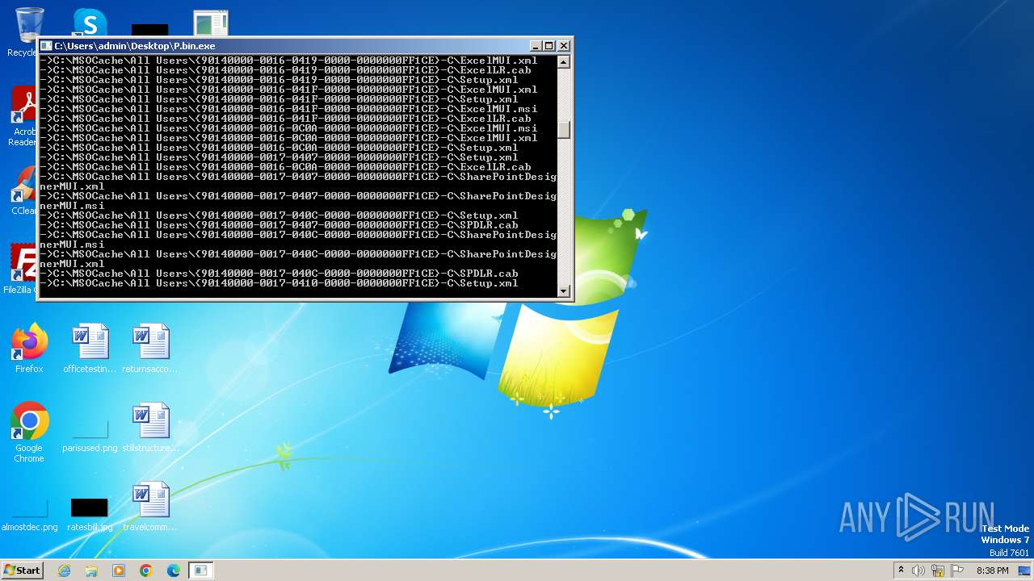Viewport: 1034px width, 581px height.
Task: Click the console scrollbar thumb
Action: [564, 129]
